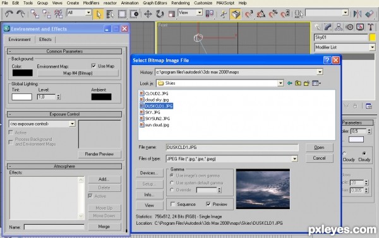
Task: Go up one folder level
Action: click(298, 83)
